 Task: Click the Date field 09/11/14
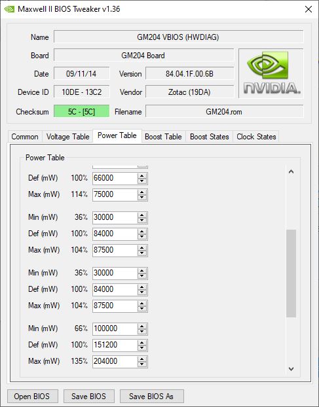click(x=82, y=74)
